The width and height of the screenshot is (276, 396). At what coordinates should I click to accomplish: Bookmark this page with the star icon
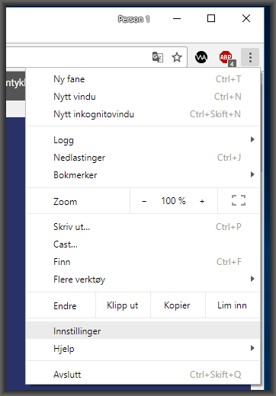[177, 57]
